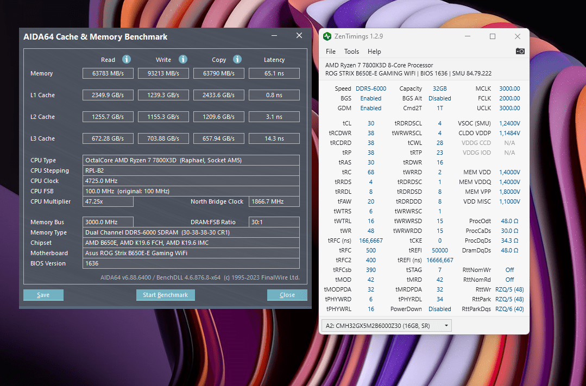Click tRFC (ns) value 166,6667
Image resolution: width=586 pixels, height=386 pixels.
coord(371,241)
